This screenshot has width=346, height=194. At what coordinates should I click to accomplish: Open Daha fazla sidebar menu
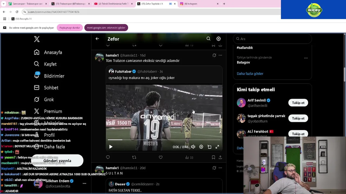(x=49, y=147)
